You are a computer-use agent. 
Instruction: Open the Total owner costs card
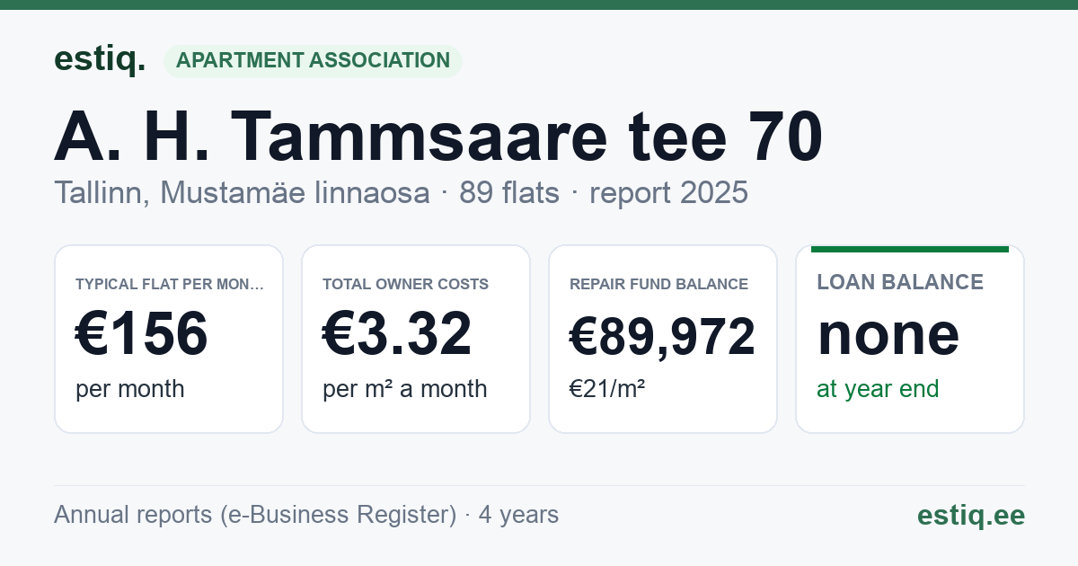[x=416, y=339]
